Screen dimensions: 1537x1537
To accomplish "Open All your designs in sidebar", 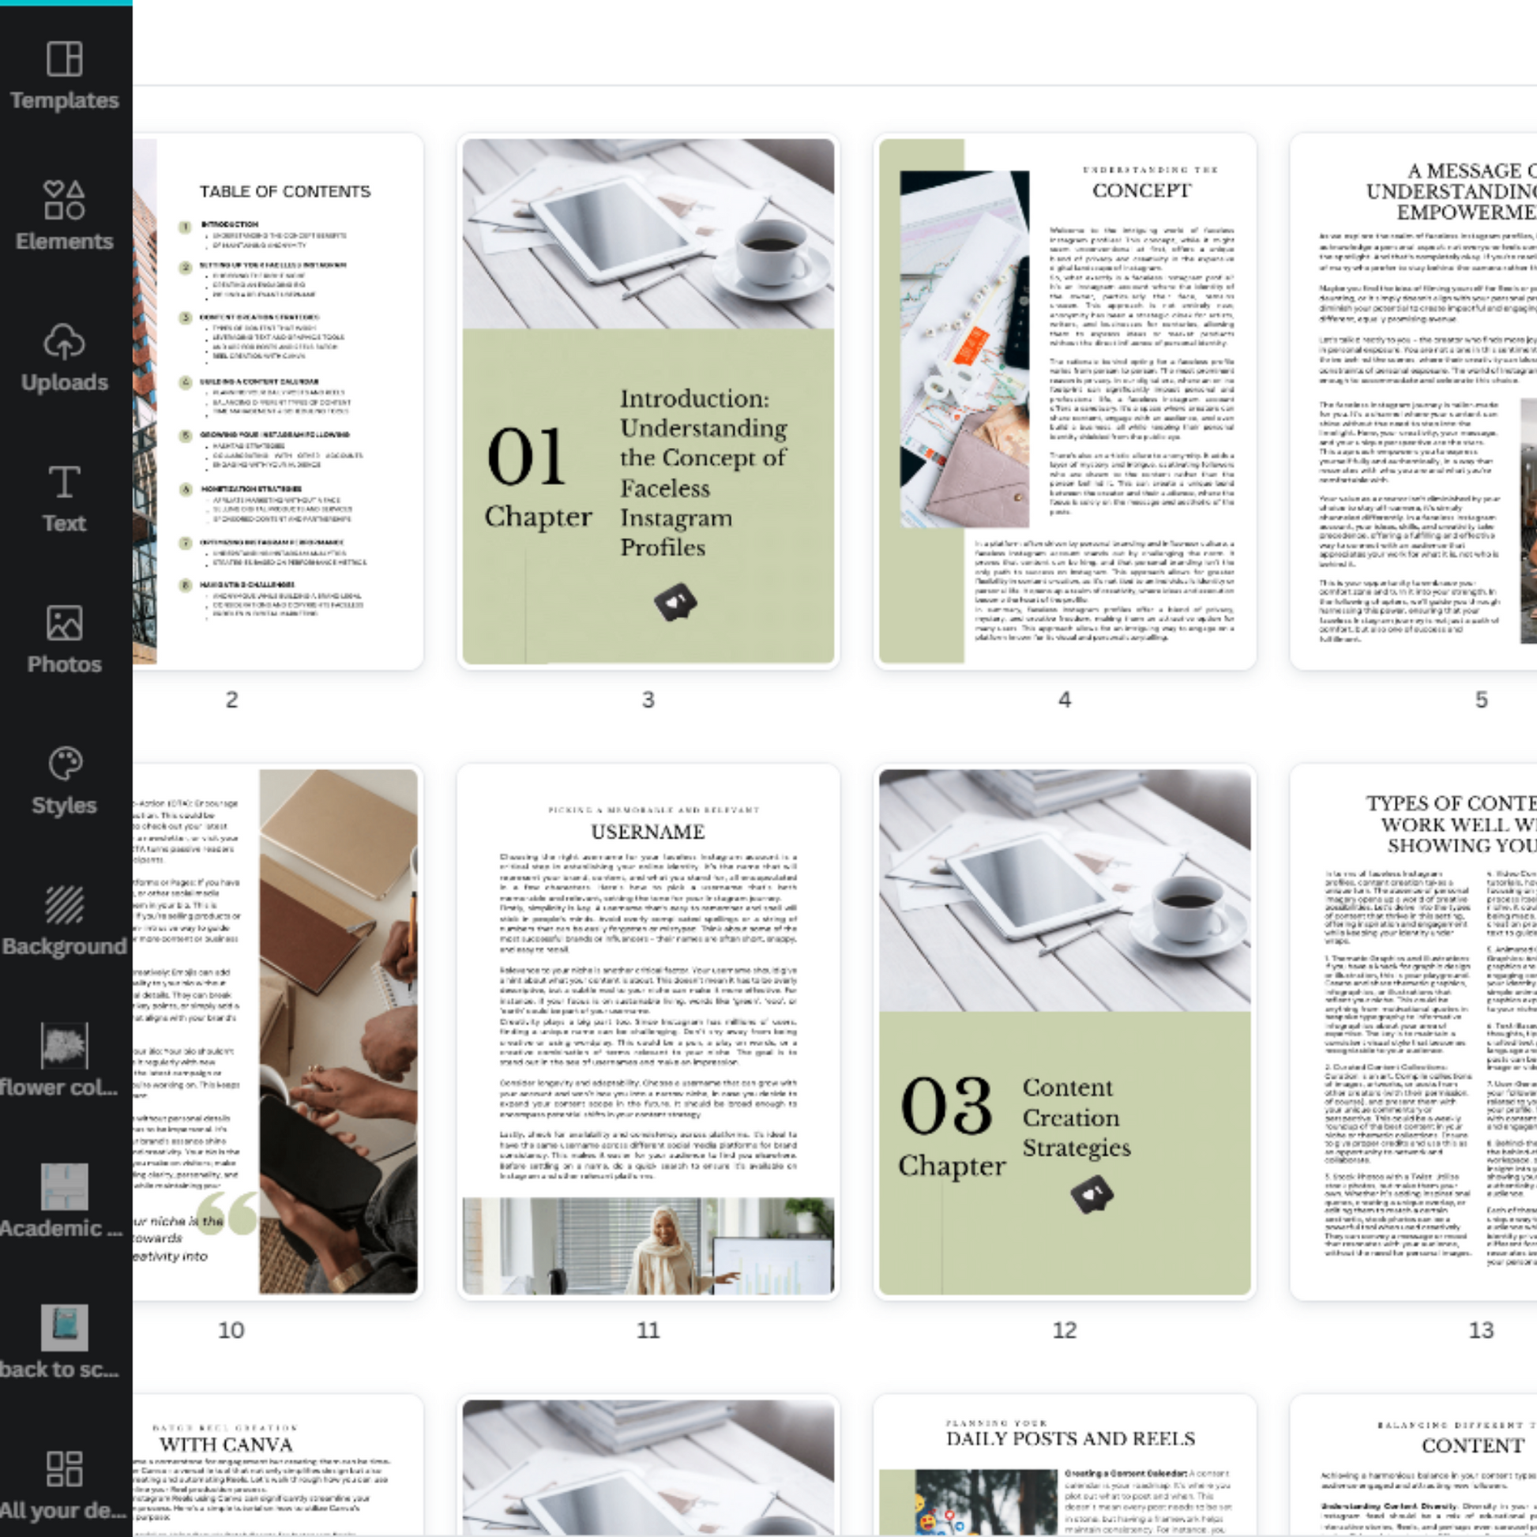I will (65, 1485).
